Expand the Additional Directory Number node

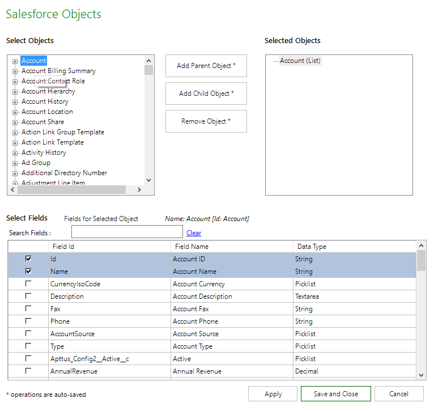click(x=15, y=173)
